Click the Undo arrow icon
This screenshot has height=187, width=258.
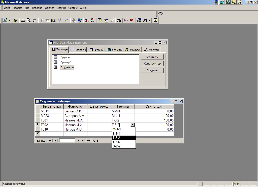tap(67, 20)
